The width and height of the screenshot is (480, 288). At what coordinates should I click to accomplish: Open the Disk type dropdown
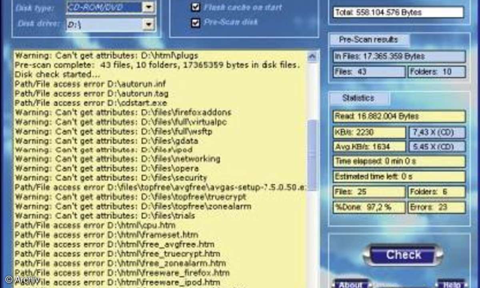point(148,7)
